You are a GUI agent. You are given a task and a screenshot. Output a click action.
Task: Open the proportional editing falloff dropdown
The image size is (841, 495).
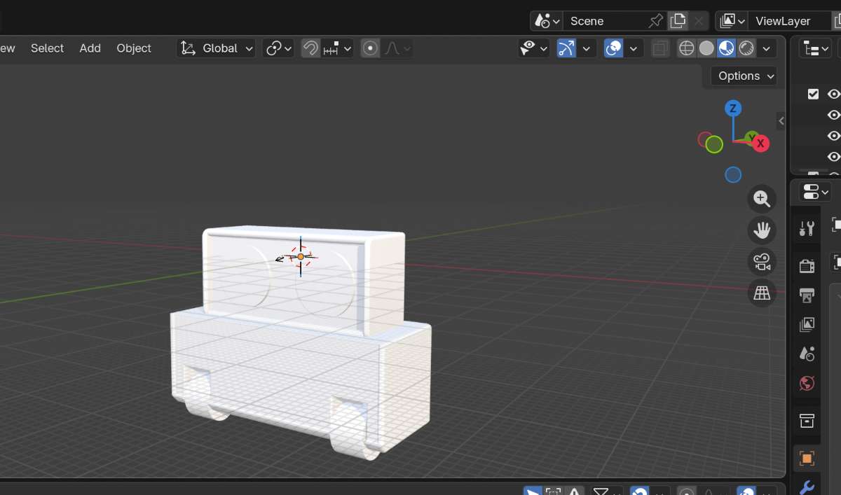pos(397,48)
